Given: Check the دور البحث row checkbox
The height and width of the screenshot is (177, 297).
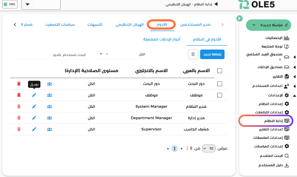Looking at the screenshot, I should (x=219, y=84).
